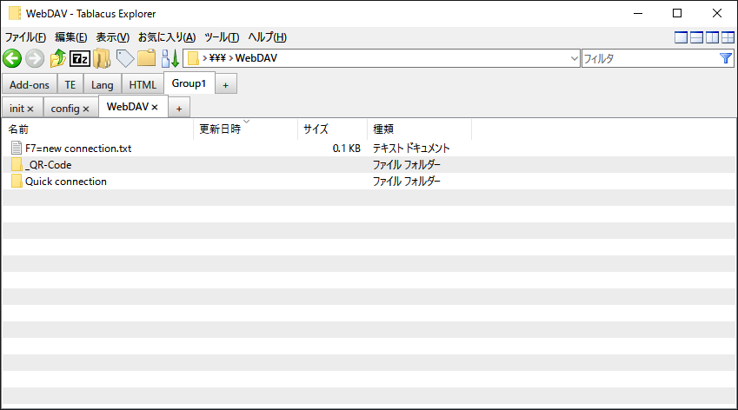Image resolution: width=738 pixels, height=410 pixels.
Task: Open the 表示(V) menu
Action: 112,37
